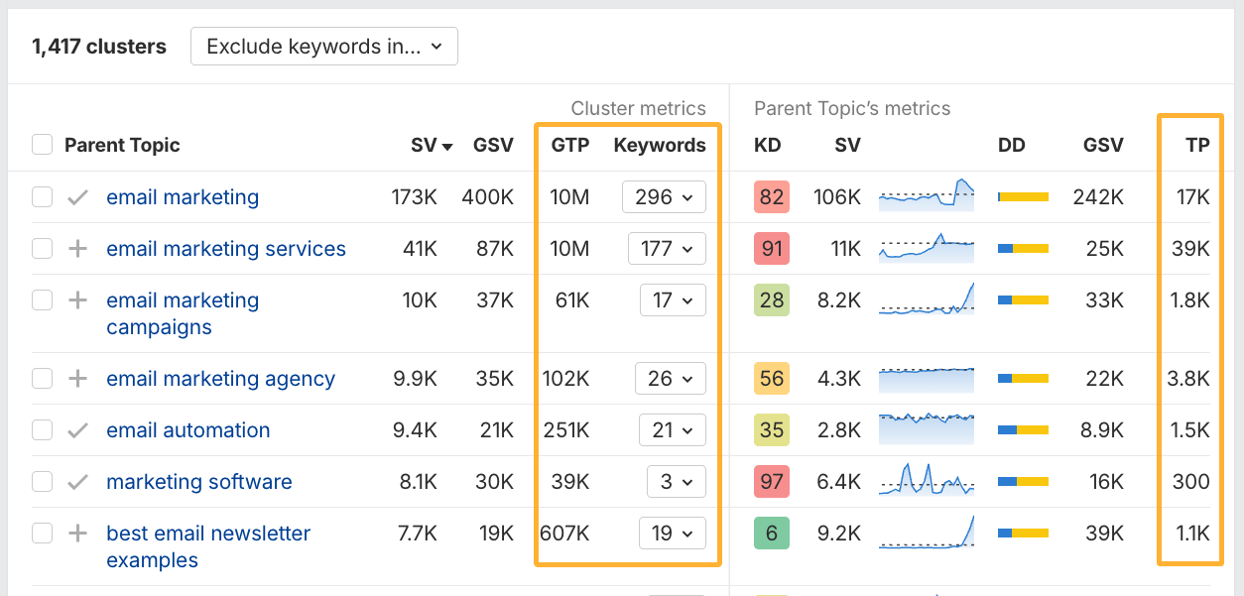Check the row checkbox for email marketing agency
The width and height of the screenshot is (1244, 596).
[x=42, y=378]
